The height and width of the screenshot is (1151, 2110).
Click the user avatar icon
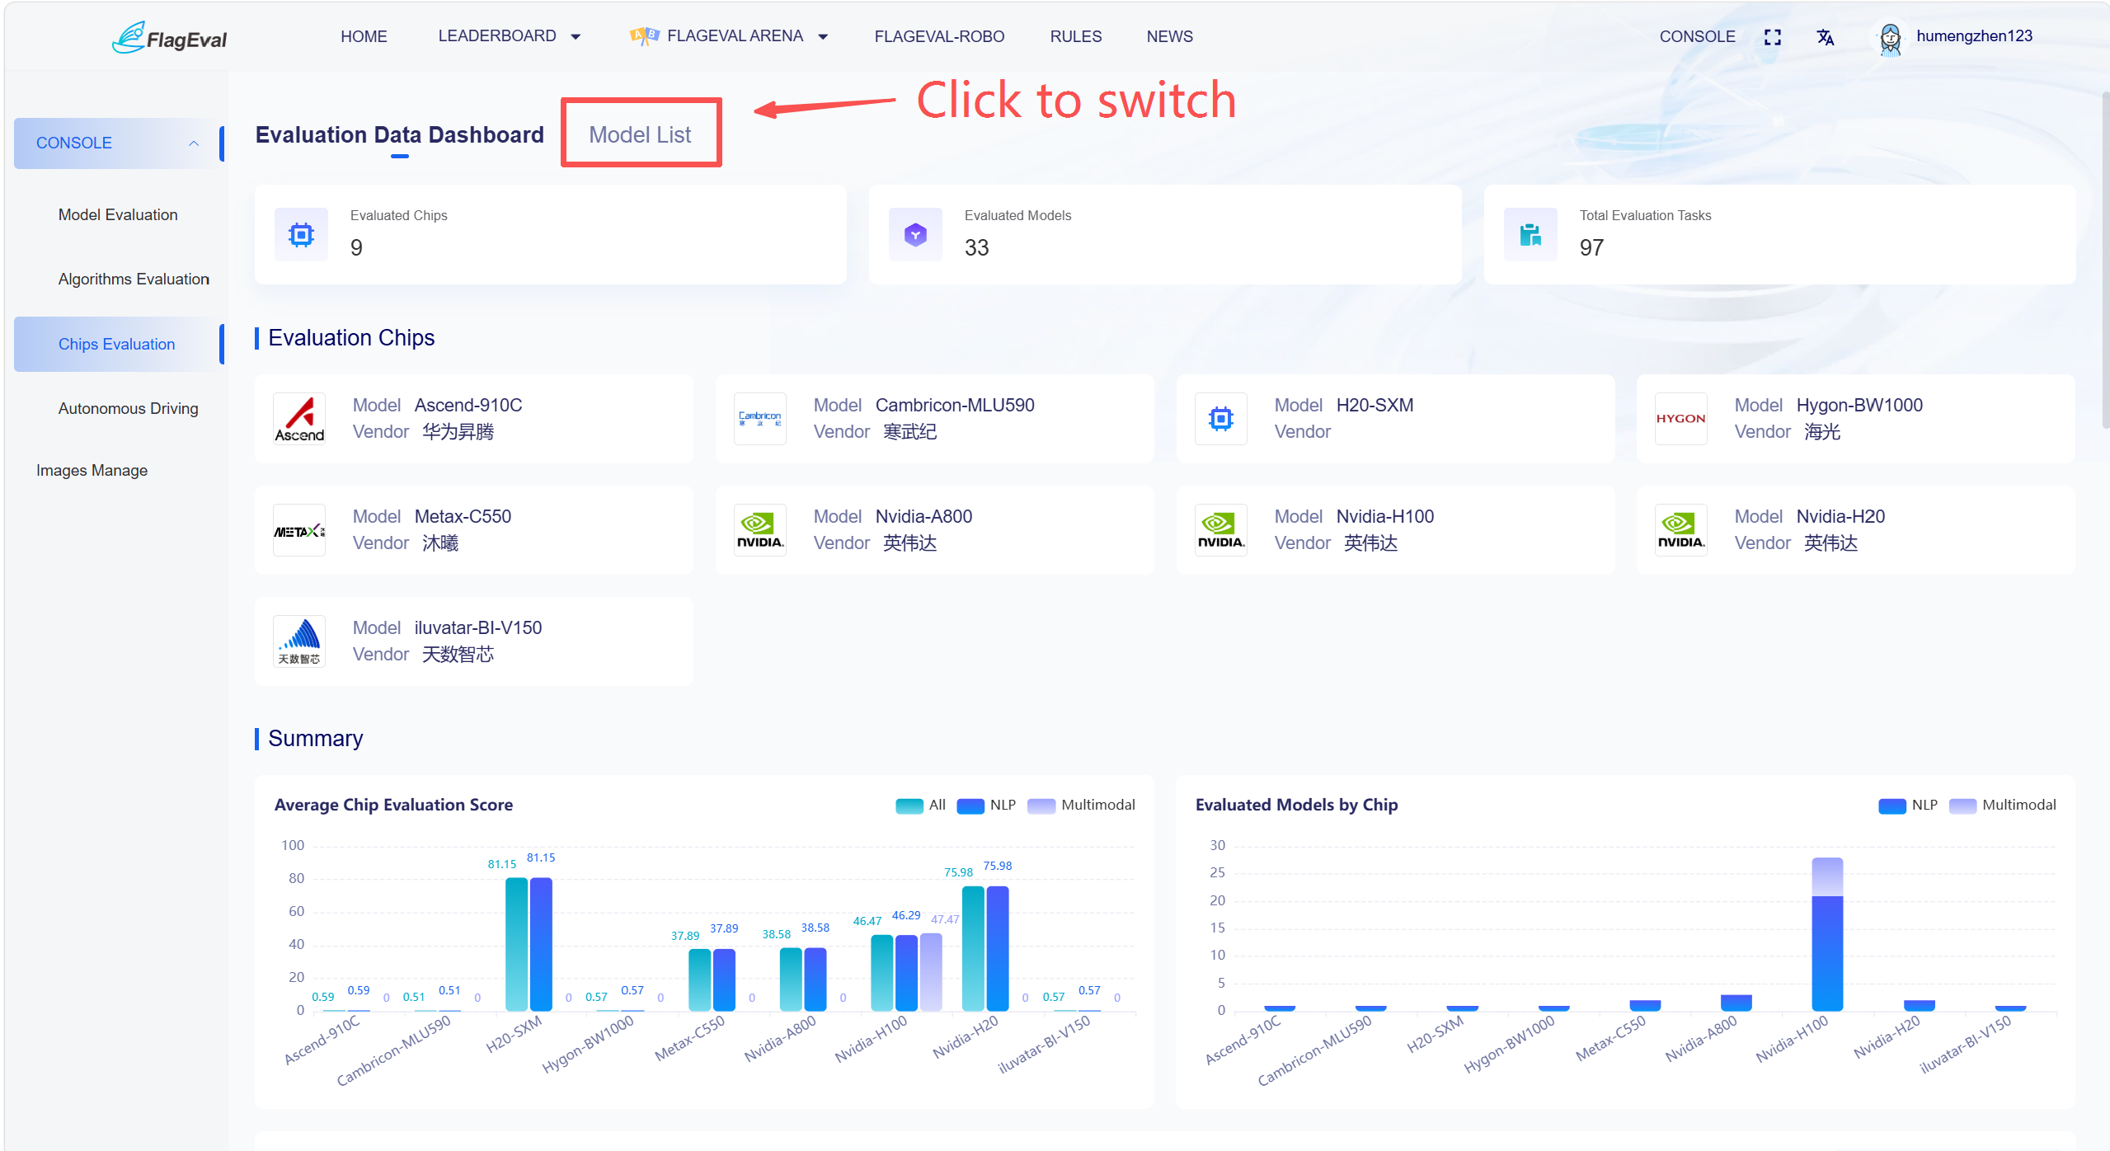point(1889,38)
